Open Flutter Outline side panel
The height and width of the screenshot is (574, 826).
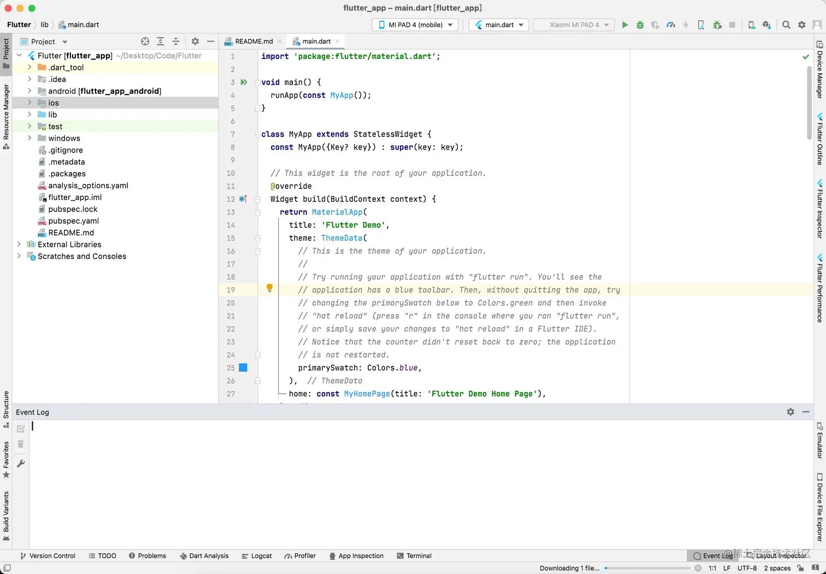tap(819, 139)
